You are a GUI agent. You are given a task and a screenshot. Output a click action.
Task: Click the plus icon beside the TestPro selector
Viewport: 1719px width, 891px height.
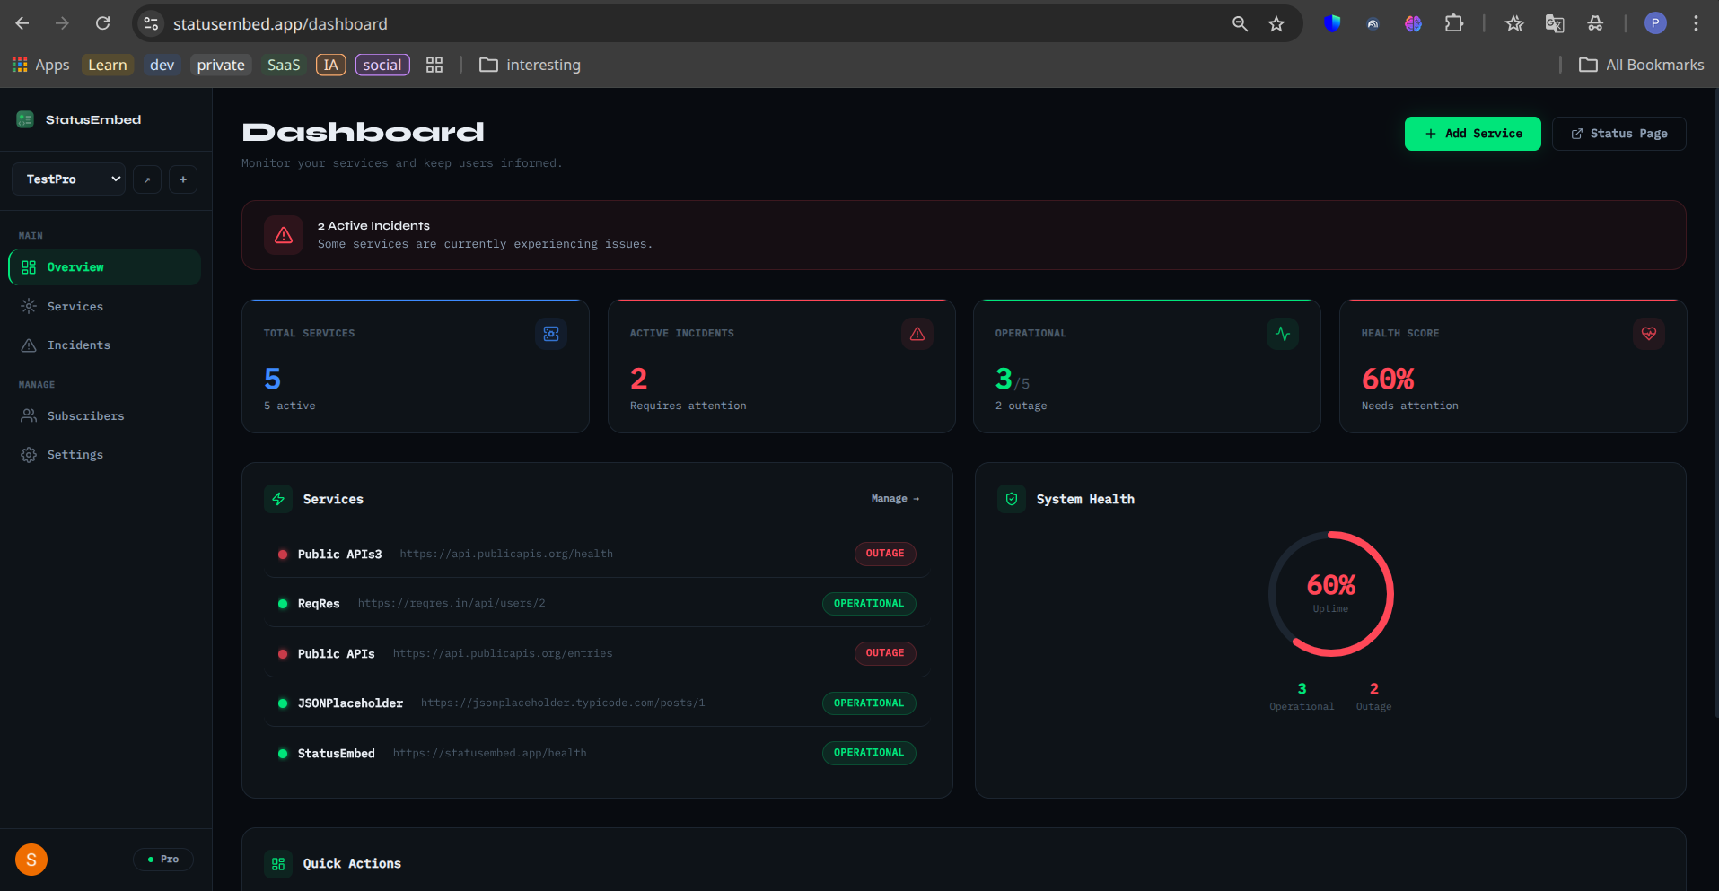click(183, 179)
